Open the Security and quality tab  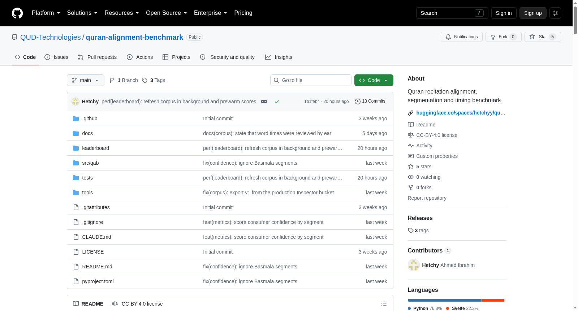227,57
